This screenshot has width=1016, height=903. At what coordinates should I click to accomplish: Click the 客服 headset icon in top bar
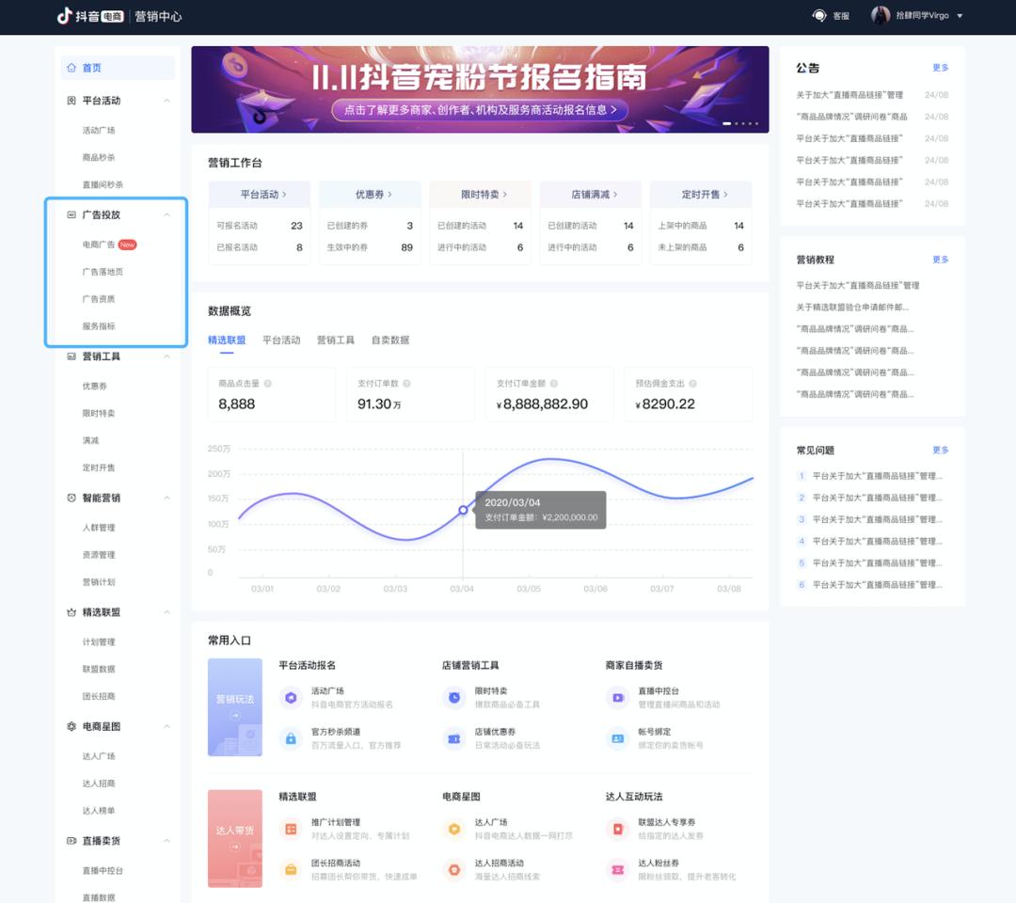click(x=818, y=15)
